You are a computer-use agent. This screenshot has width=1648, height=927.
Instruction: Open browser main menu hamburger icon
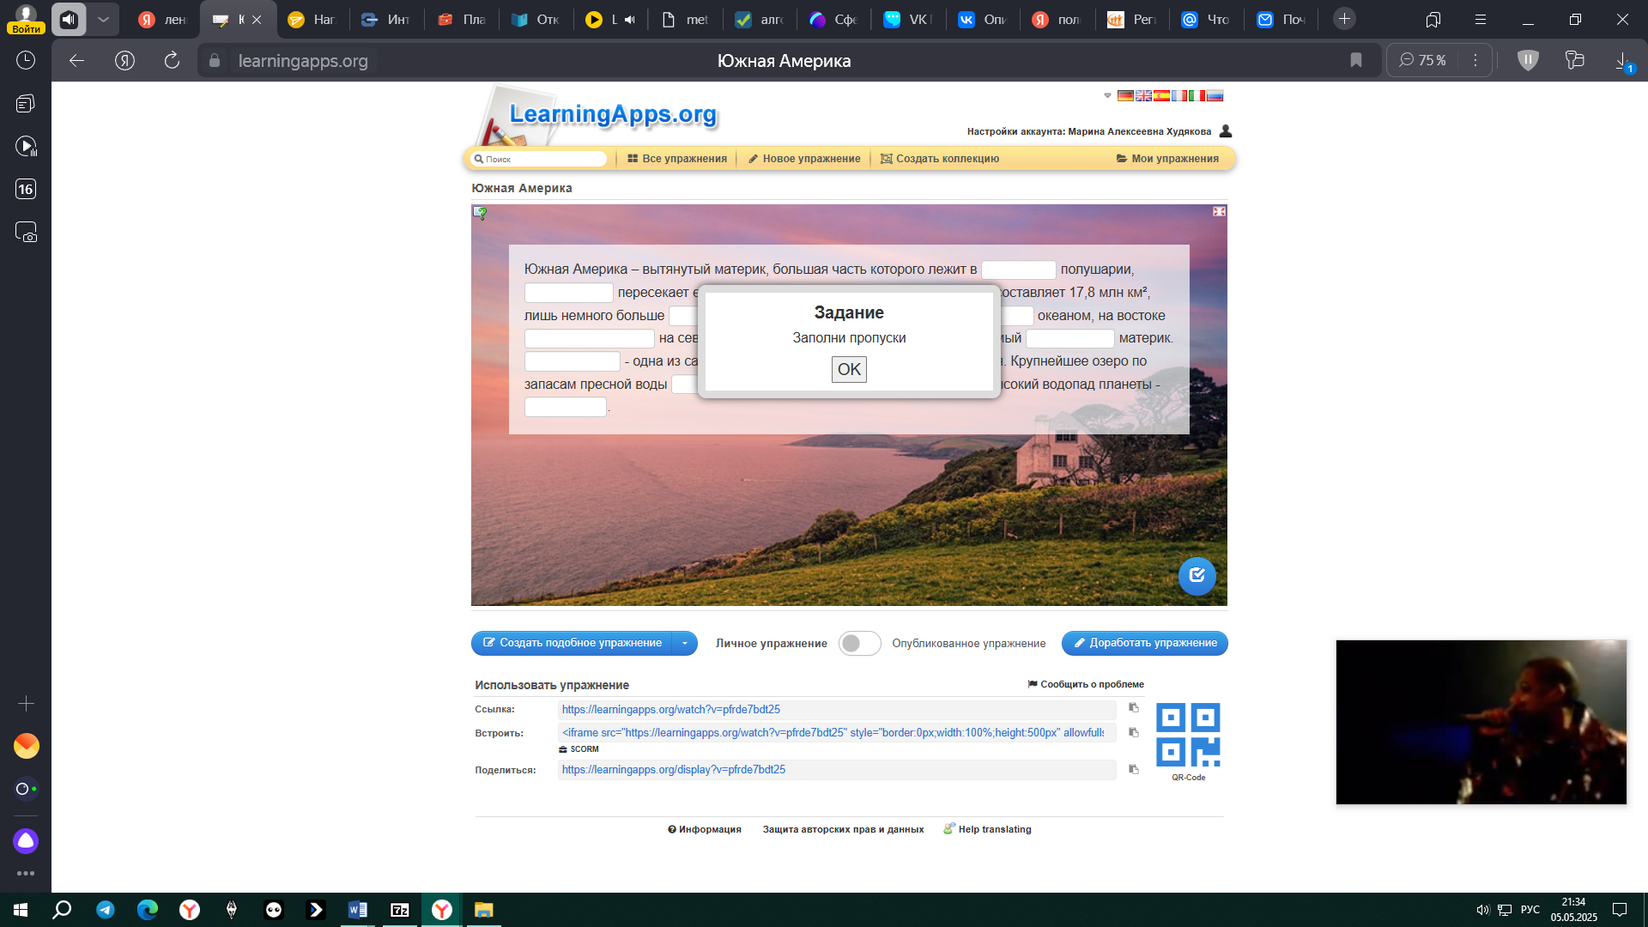[1481, 19]
